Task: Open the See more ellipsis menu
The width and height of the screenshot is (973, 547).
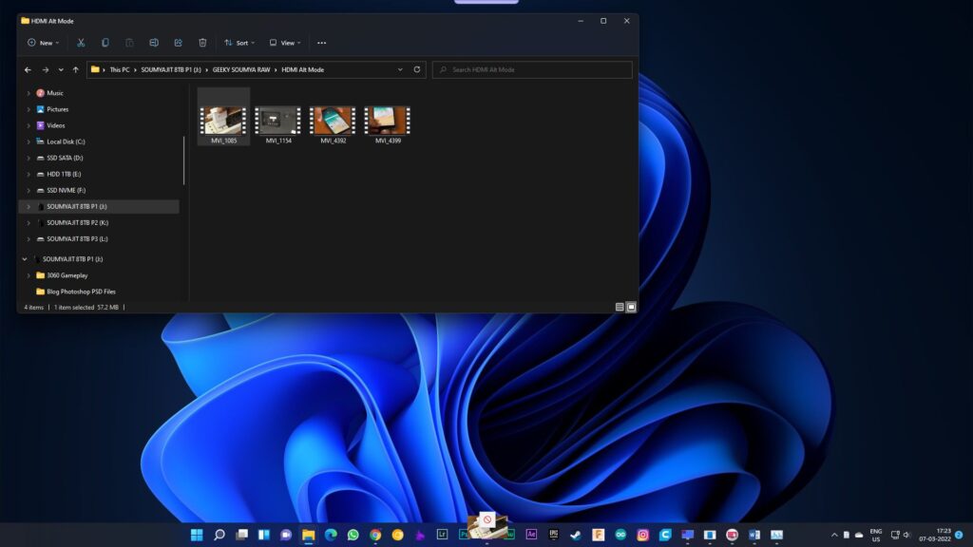Action: click(321, 43)
